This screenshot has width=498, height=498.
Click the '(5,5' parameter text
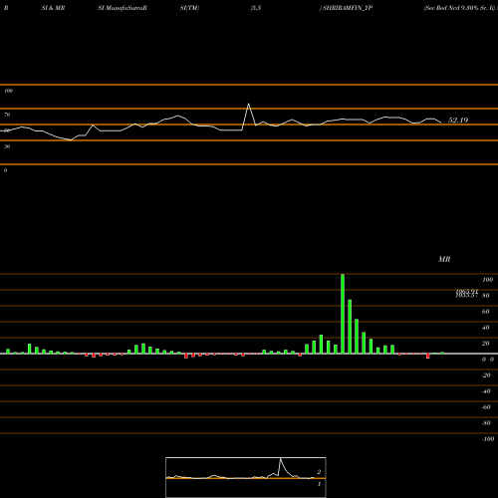[x=256, y=8]
